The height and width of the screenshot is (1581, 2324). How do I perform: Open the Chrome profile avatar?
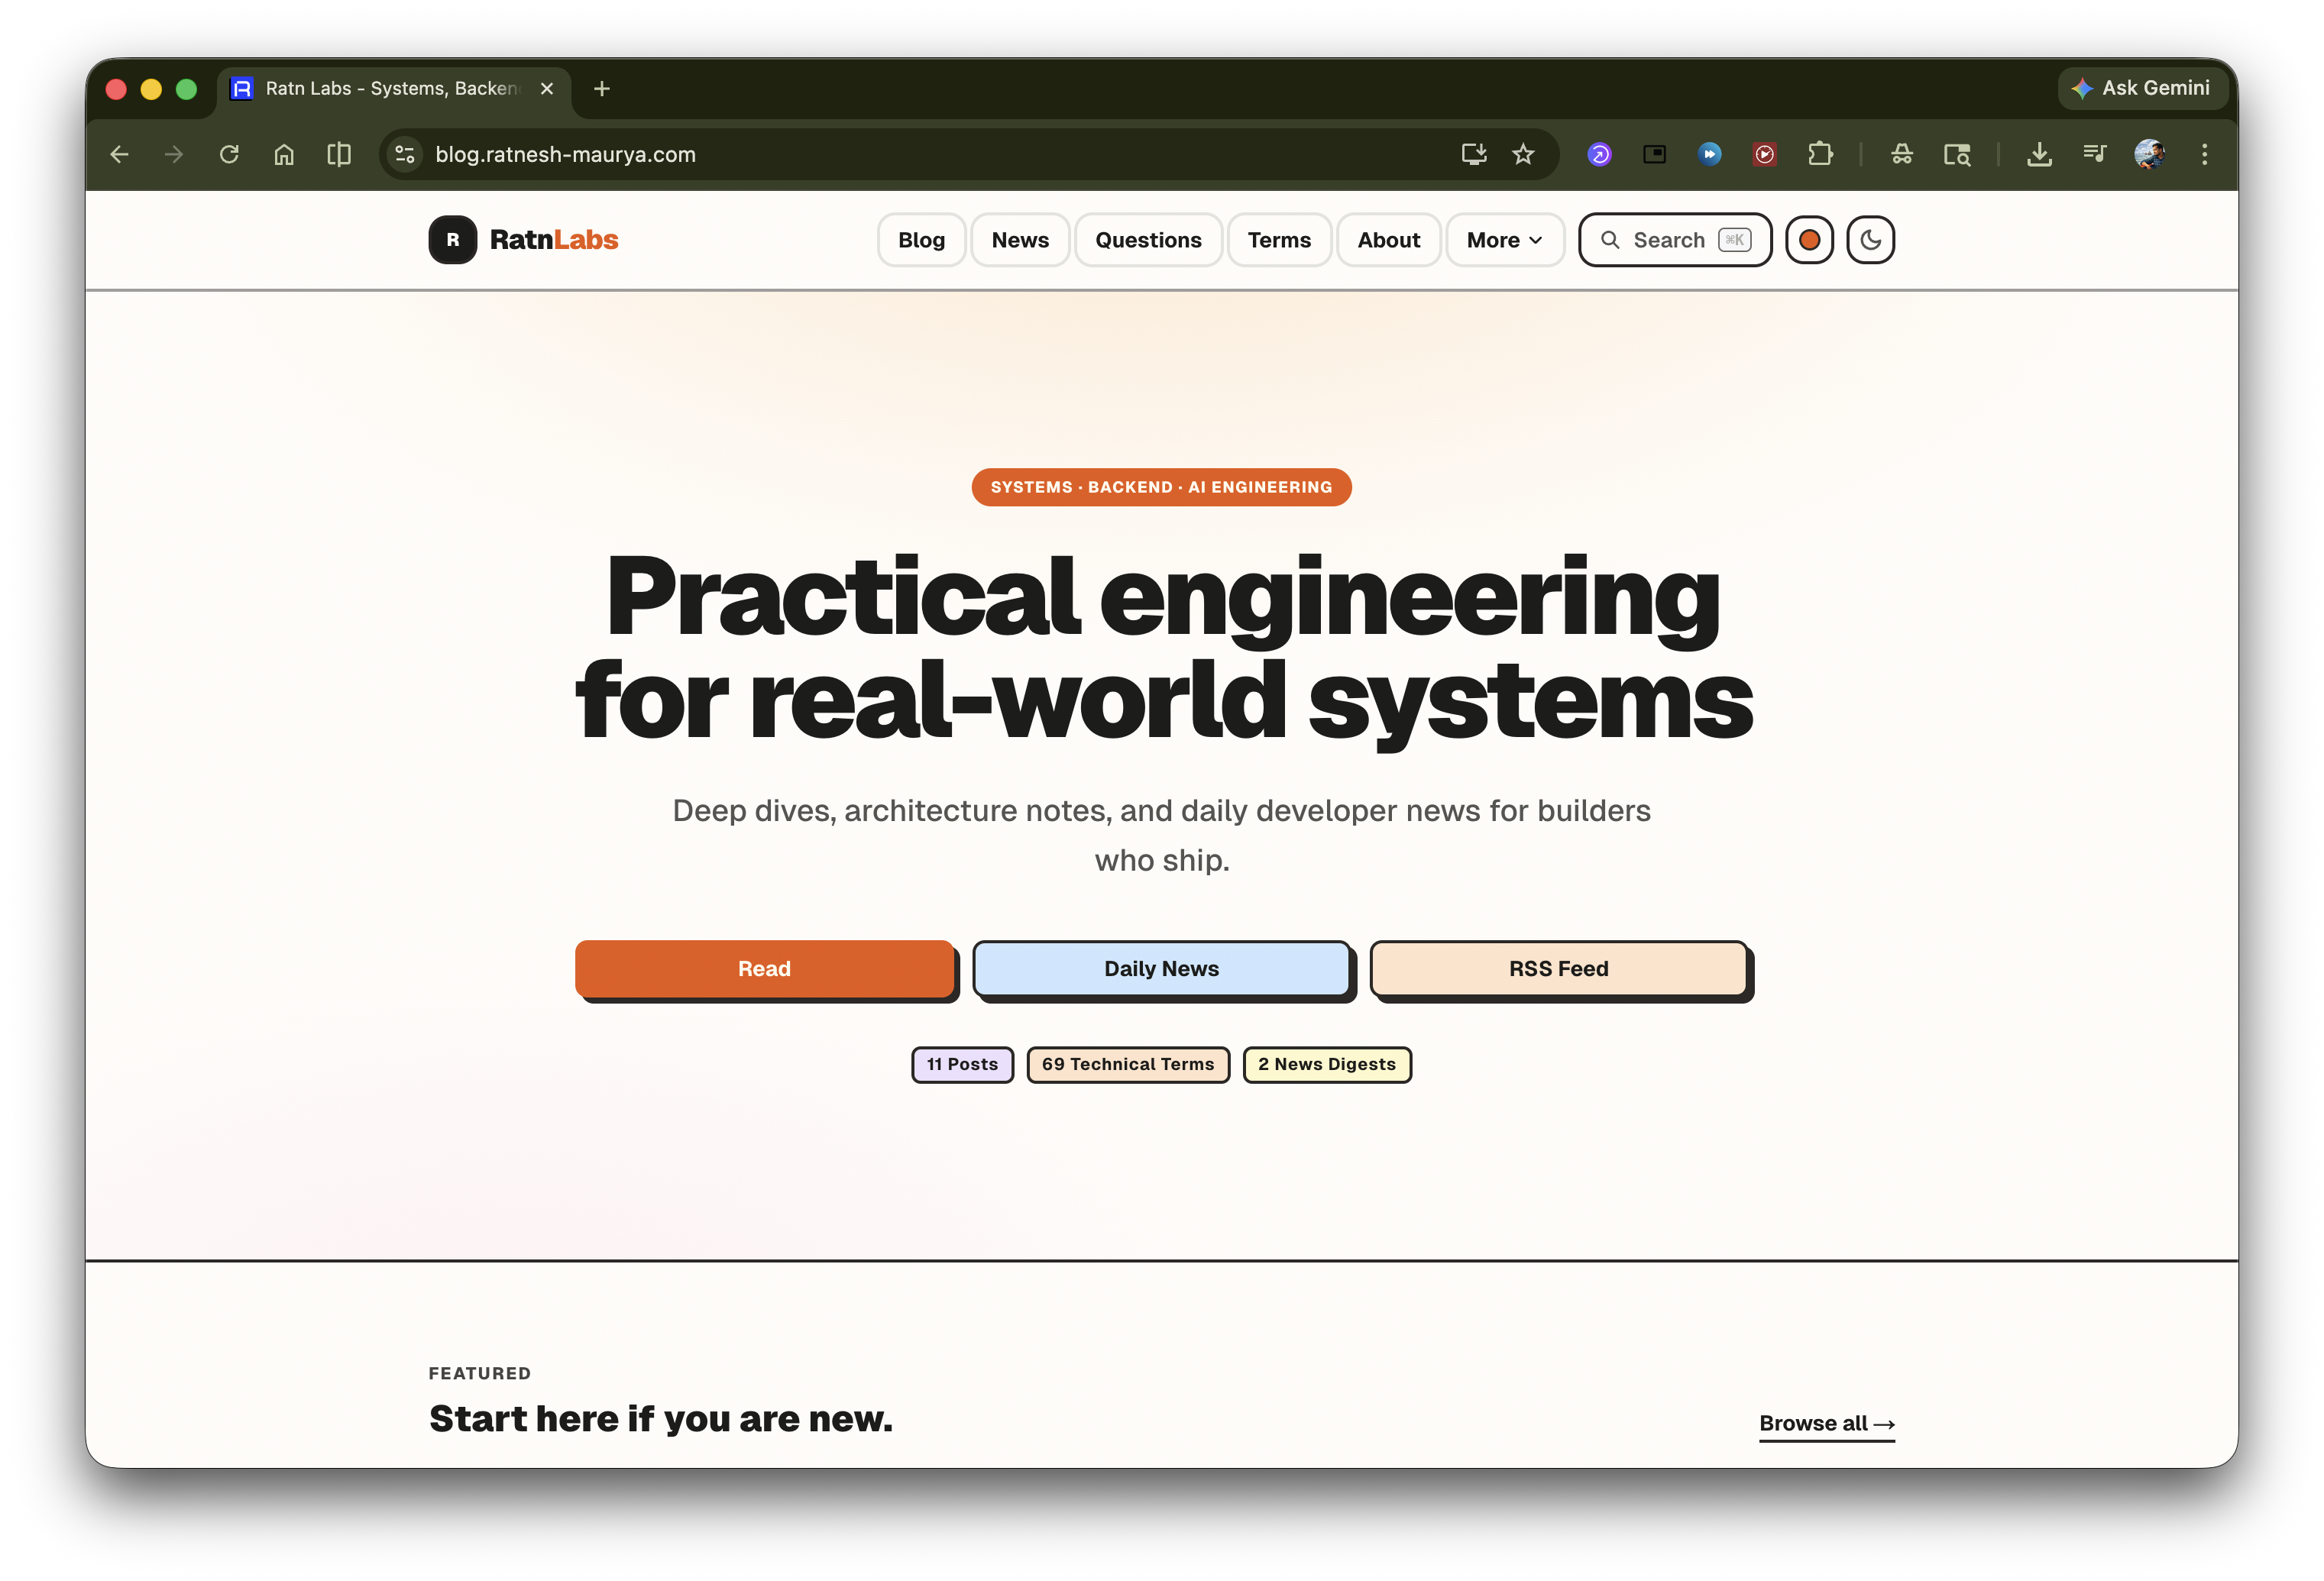pyautogui.click(x=2149, y=154)
